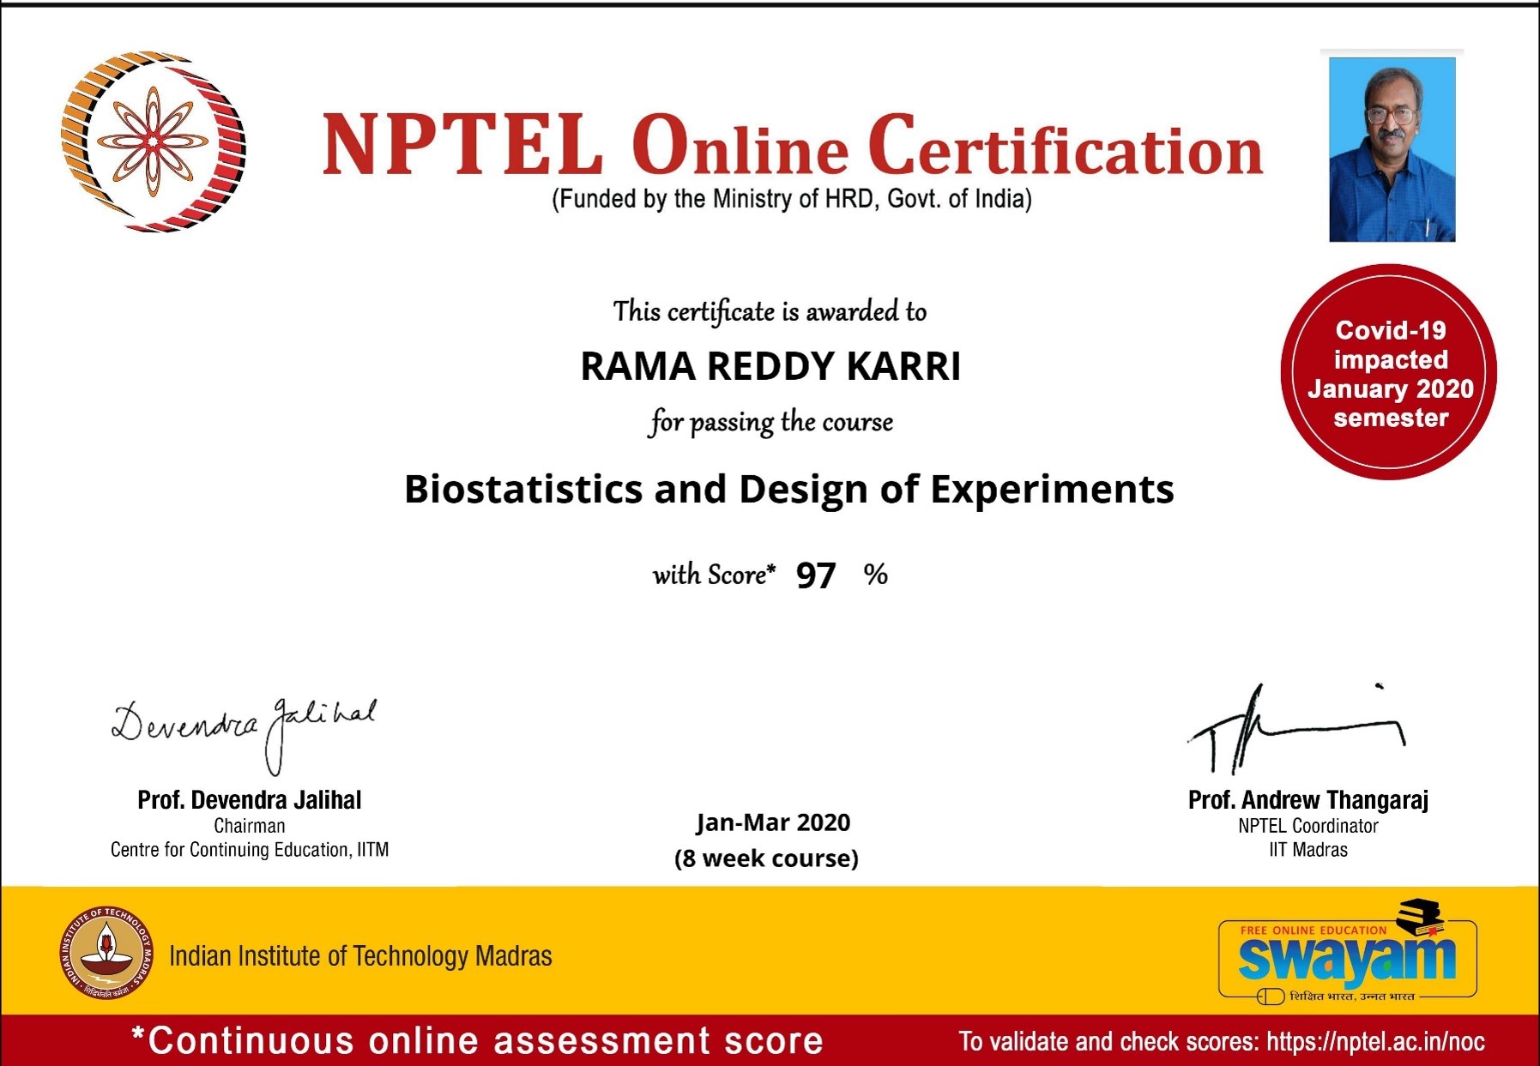Click the (8 week course) label
Image resolution: width=1540 pixels, height=1066 pixels.
click(x=766, y=858)
